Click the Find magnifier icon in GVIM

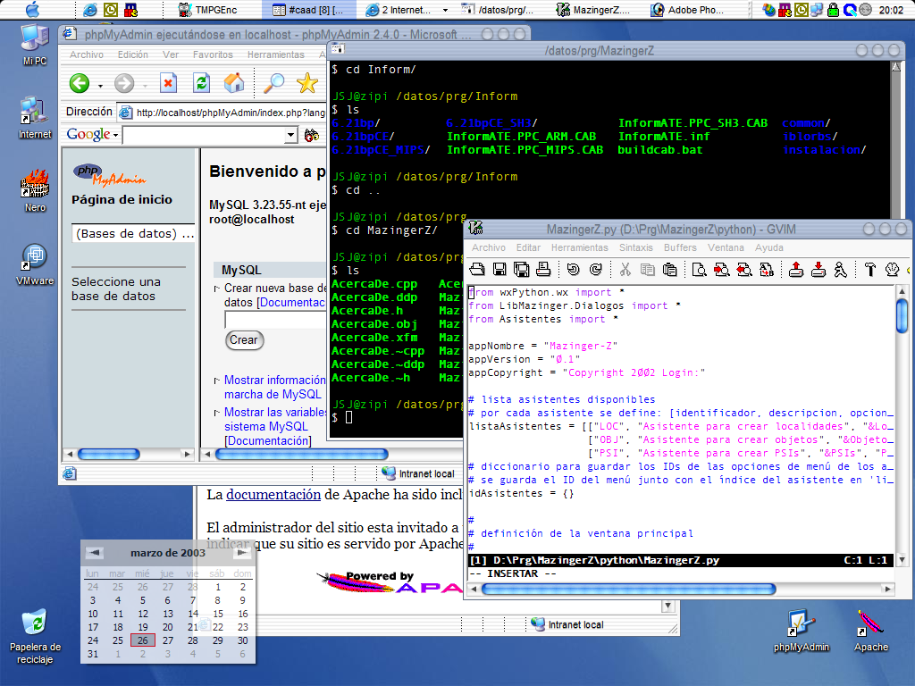(699, 269)
